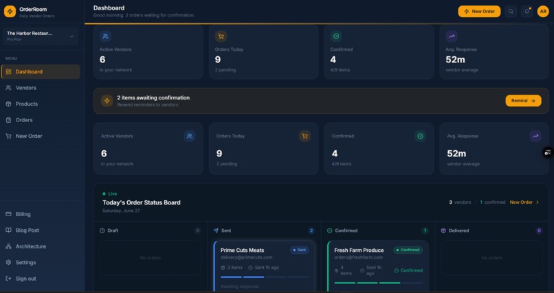Viewport: 554px width, 293px height.
Task: Click the Sign out arrow icon
Action: (x=8, y=279)
